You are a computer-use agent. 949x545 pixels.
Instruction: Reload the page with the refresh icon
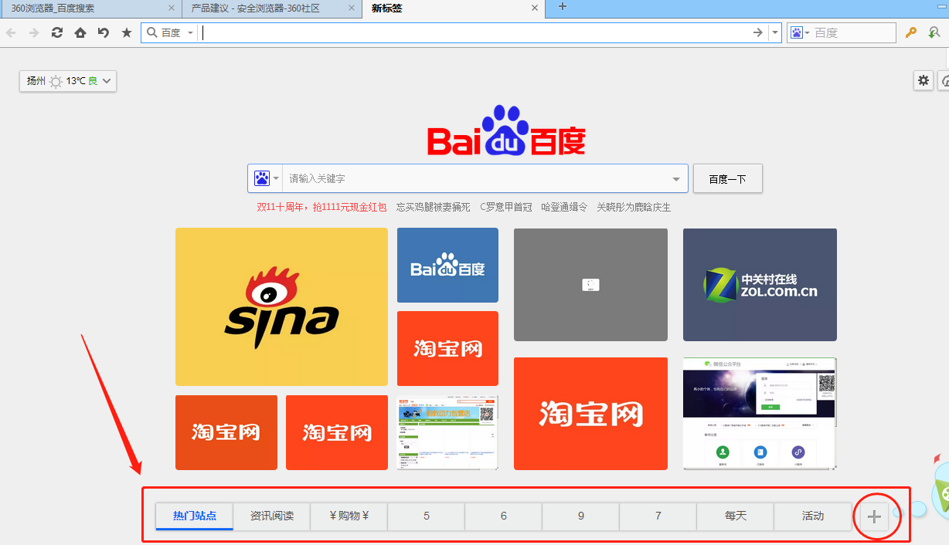pyautogui.click(x=57, y=32)
